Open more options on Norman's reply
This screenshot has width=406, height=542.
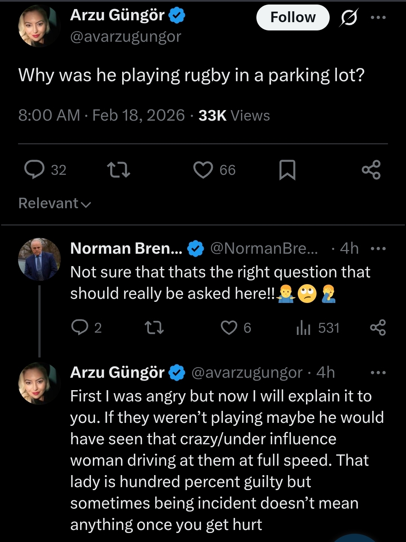point(378,248)
